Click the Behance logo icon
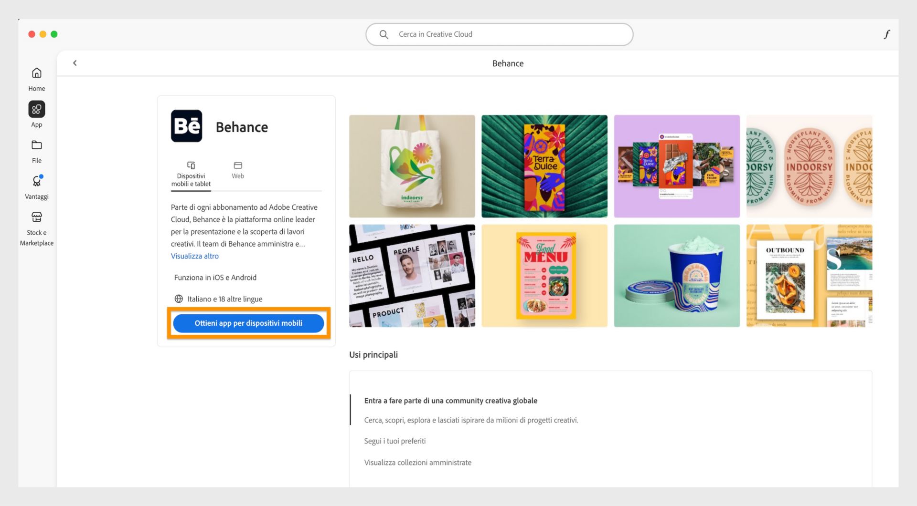Viewport: 917px width, 506px height. (x=186, y=126)
